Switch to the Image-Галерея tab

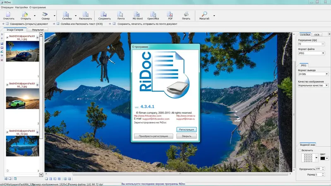coord(15,30)
